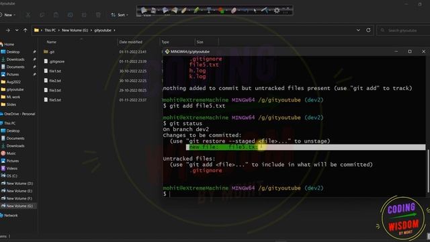The height and width of the screenshot is (242, 430).
Task: Select New Volume (F:) in sidebar
Action: pos(17,198)
